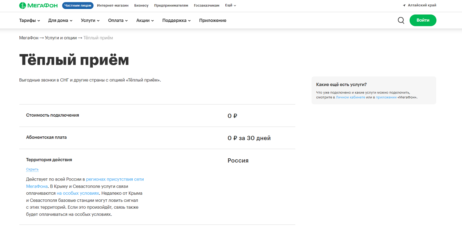Viewport: 462px width, 229px height.
Task: Expand the Тарифы menu
Action: tap(30, 20)
